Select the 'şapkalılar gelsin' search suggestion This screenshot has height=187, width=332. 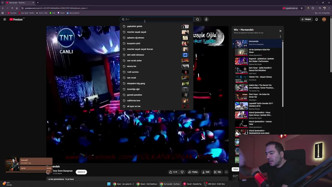pos(156,26)
